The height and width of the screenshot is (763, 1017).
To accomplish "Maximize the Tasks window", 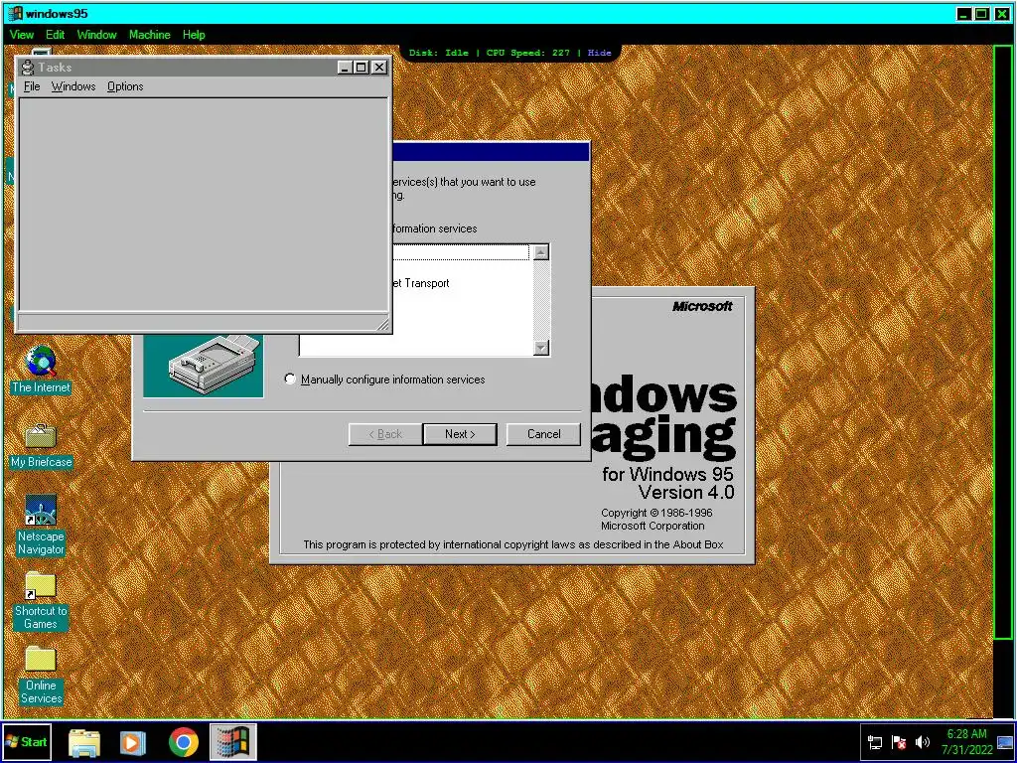I will 362,67.
